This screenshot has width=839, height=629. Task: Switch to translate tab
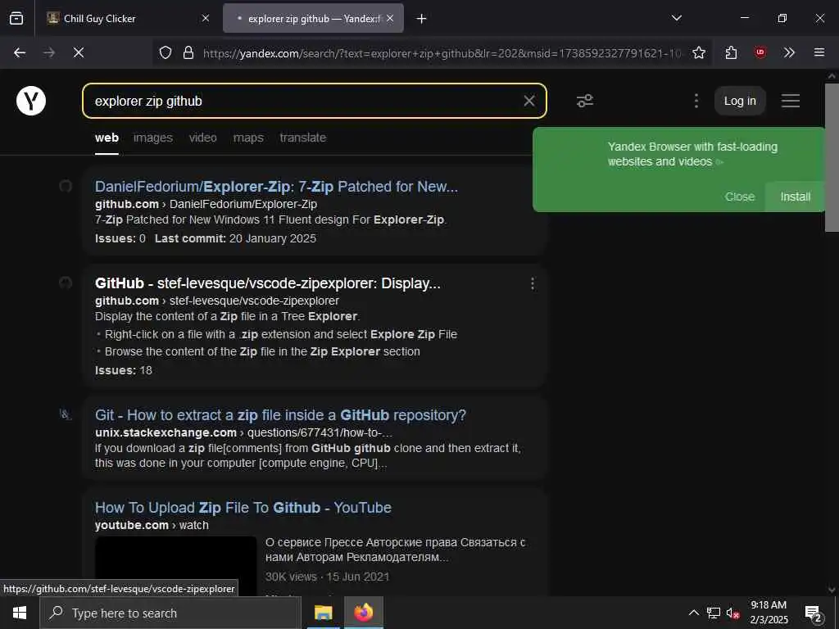(303, 138)
